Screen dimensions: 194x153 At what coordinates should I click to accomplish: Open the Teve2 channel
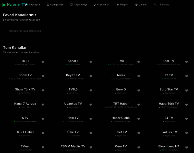point(121,75)
